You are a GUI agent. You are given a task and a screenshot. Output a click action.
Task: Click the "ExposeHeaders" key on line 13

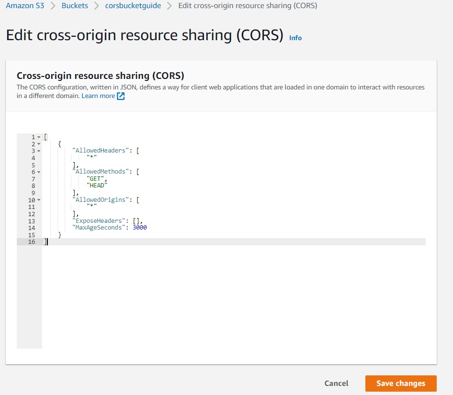tap(99, 221)
